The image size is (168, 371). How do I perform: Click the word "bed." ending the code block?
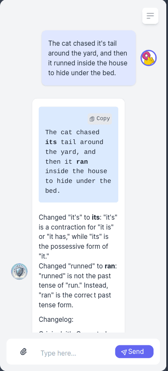coord(53,191)
